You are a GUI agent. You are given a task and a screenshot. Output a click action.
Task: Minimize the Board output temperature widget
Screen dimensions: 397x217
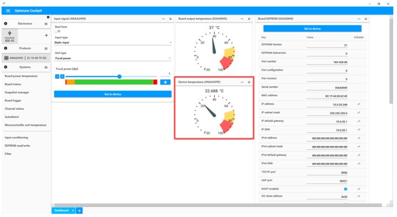[242, 19]
